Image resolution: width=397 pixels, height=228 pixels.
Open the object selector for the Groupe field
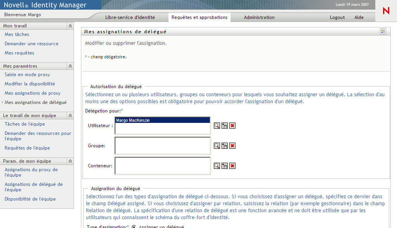[x=217, y=146]
